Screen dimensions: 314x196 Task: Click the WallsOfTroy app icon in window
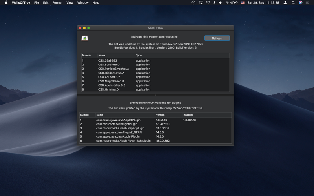pos(84,38)
